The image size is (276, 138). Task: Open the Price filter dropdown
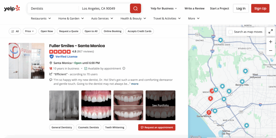tap(29, 31)
